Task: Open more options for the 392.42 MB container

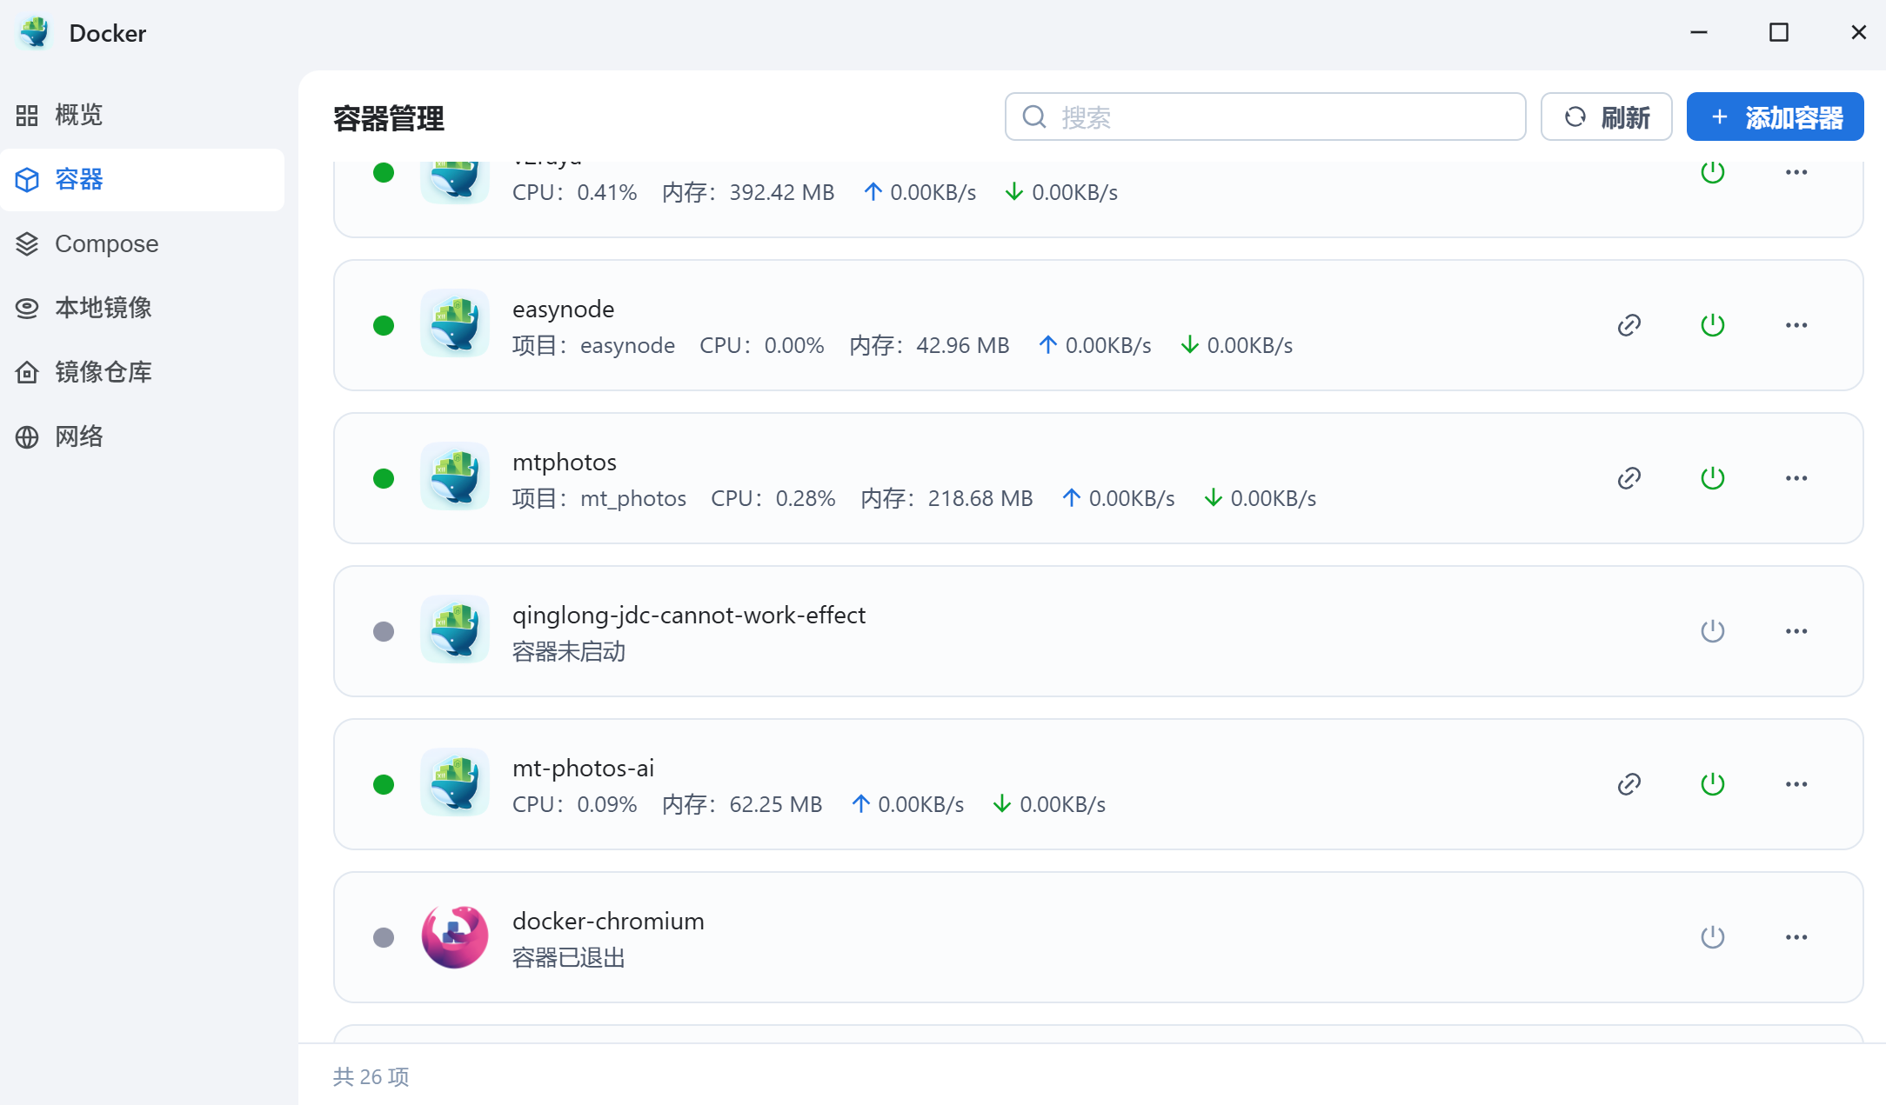Action: coord(1796,172)
